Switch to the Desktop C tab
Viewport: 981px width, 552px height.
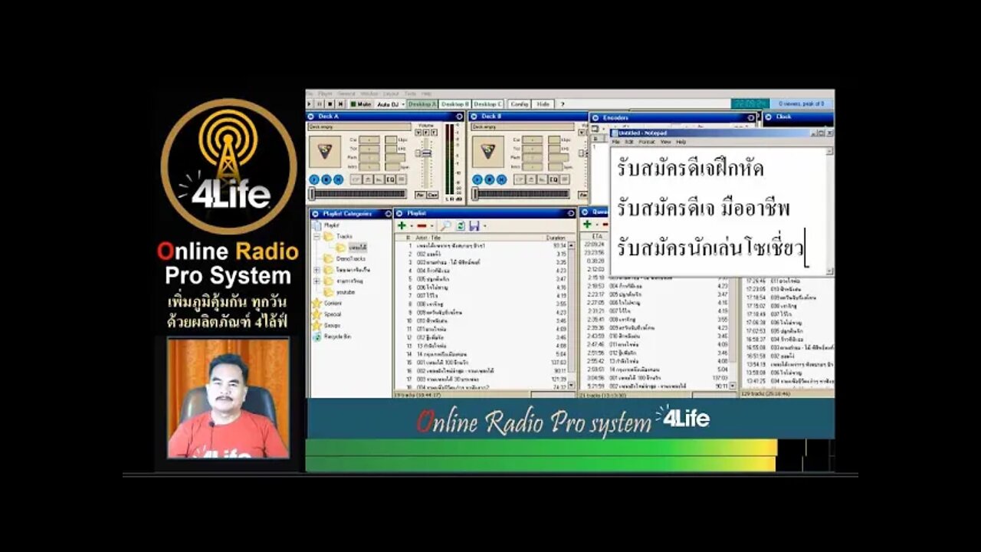[487, 104]
